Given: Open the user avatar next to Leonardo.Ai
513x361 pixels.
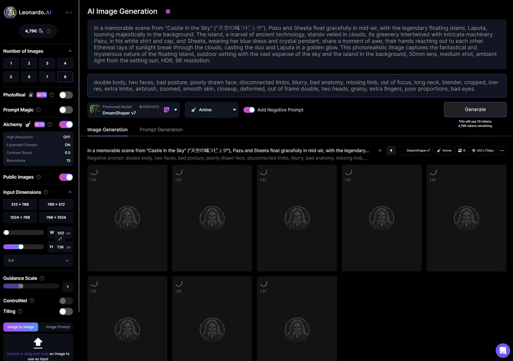Looking at the screenshot, I should tap(10, 12).
